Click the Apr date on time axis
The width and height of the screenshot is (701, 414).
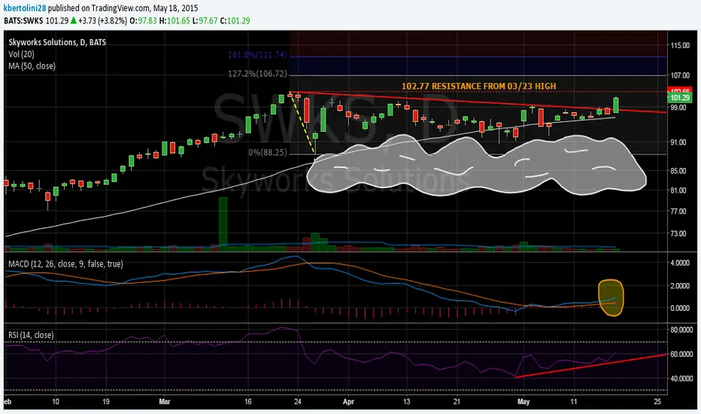point(348,401)
